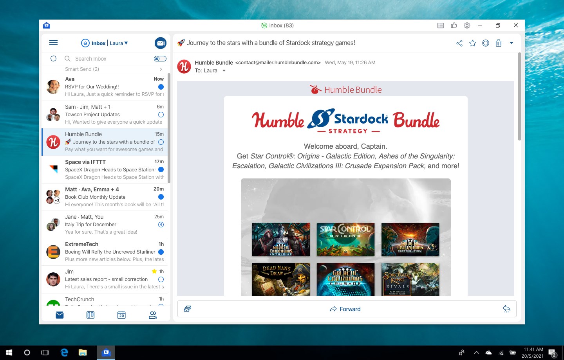Toggle read status of Latest sales report
Viewport: 564px width, 360px height.
pyautogui.click(x=161, y=279)
